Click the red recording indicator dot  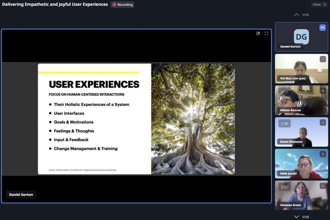[x=114, y=5]
